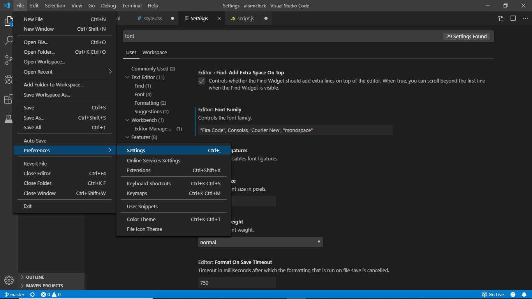Click the smiley feedback icon in status bar

coord(513,295)
